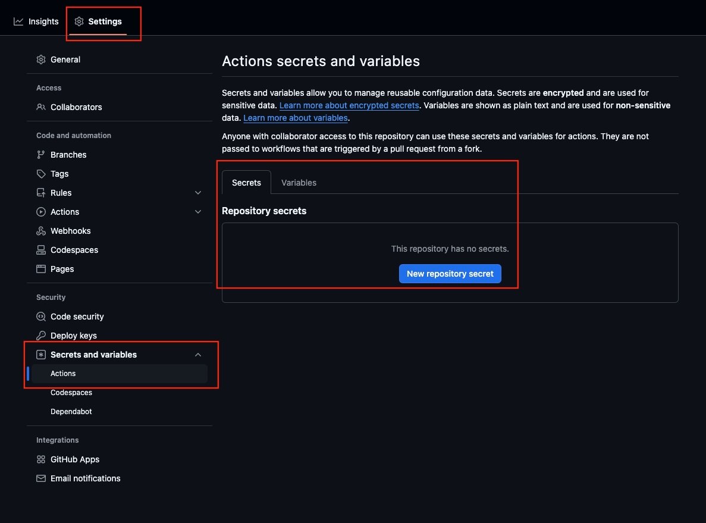Click the General gear icon in sidebar
This screenshot has width=706, height=523.
pyautogui.click(x=41, y=59)
